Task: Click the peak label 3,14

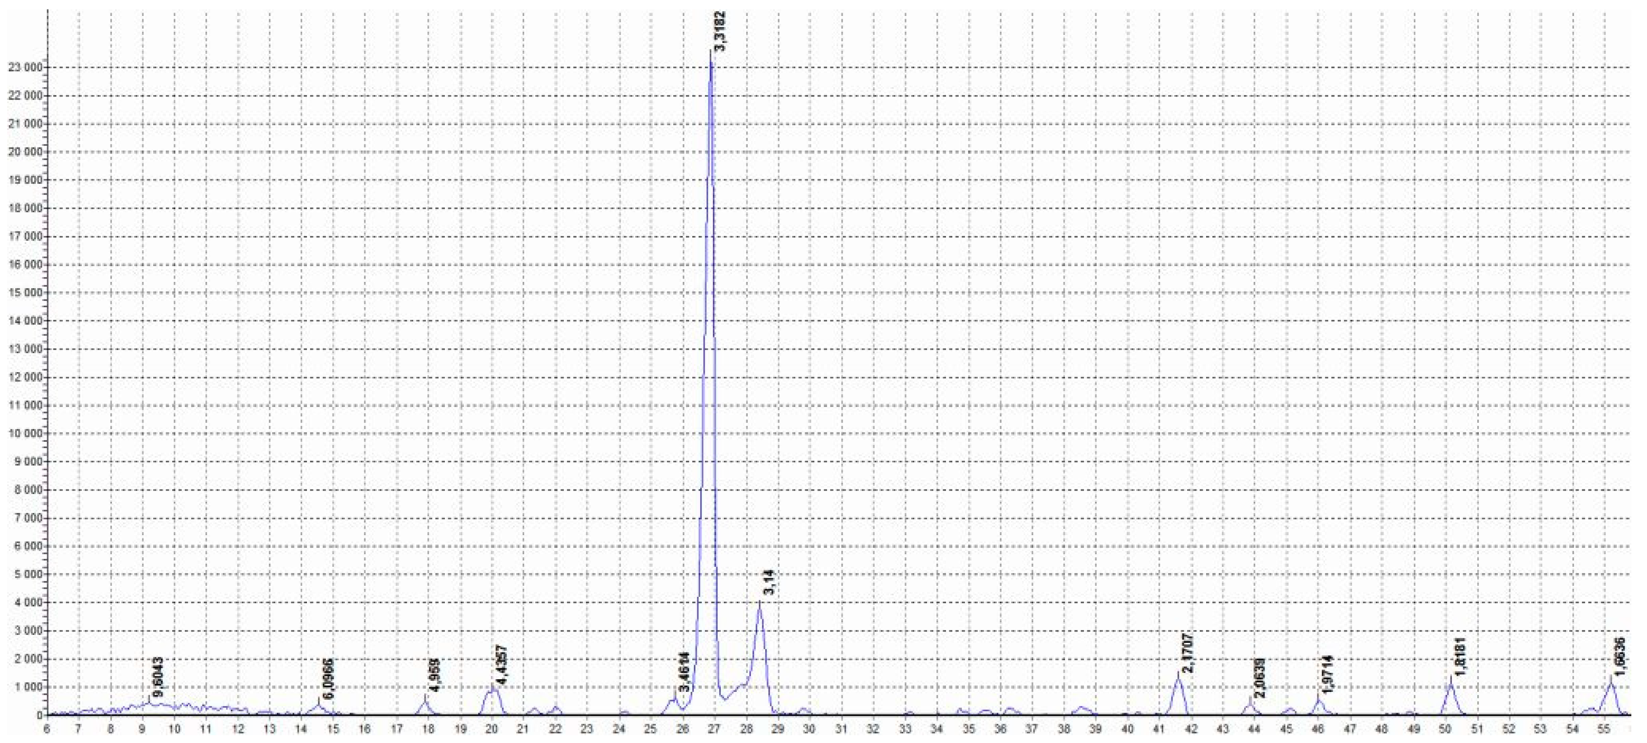Action: click(768, 582)
